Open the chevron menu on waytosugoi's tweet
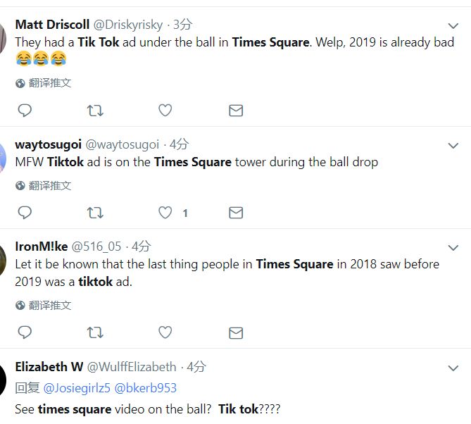 pos(453,146)
